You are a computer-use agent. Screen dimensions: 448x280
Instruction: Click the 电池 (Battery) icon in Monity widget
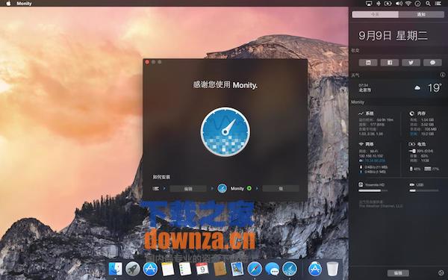pyautogui.click(x=411, y=144)
